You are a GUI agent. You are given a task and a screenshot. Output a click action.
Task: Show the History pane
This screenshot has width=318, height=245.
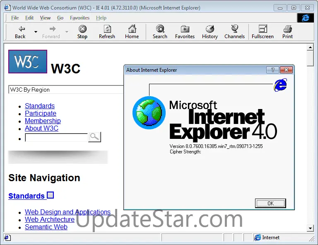(210, 32)
